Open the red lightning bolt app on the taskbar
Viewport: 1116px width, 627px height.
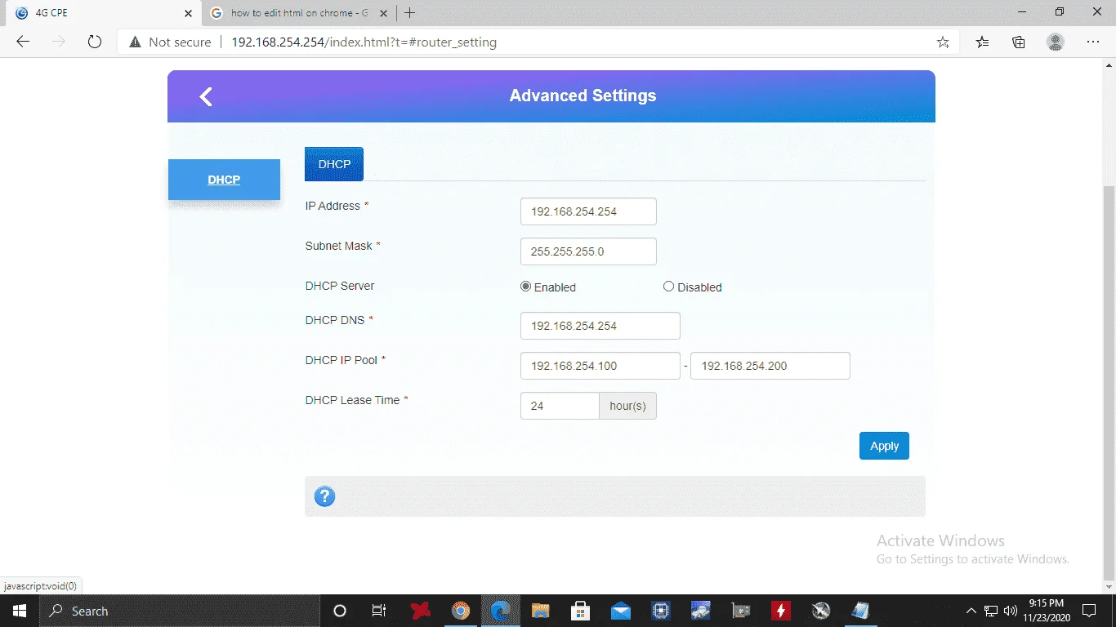click(781, 611)
